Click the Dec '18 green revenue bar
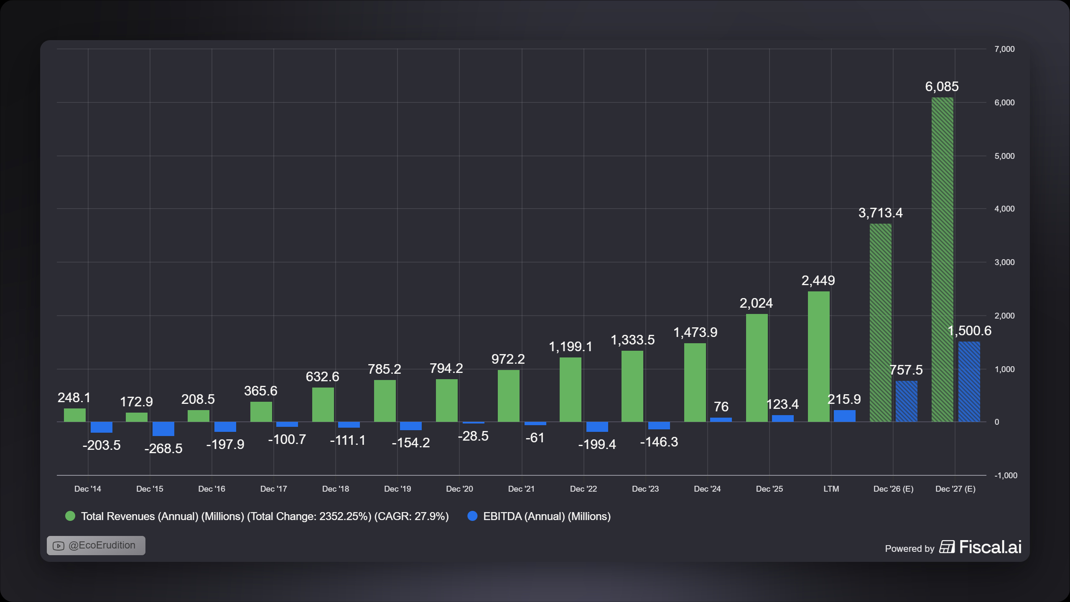The width and height of the screenshot is (1070, 602). 323,405
